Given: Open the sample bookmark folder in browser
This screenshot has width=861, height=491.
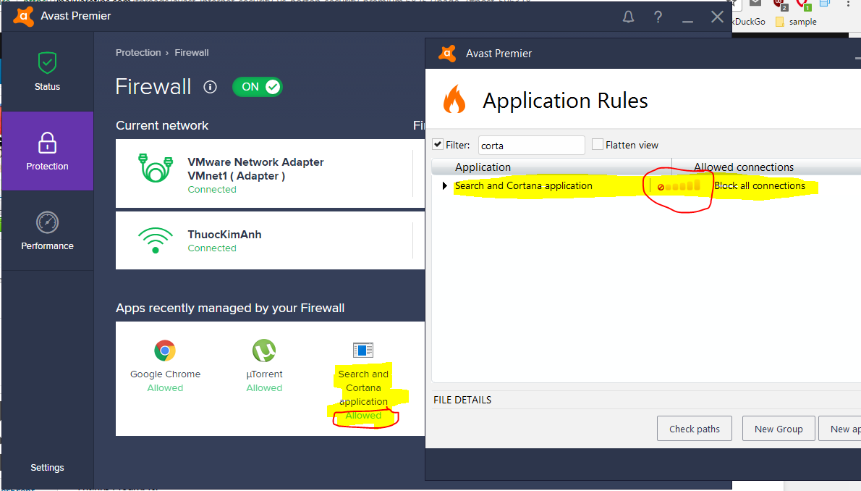Looking at the screenshot, I should pos(796,22).
